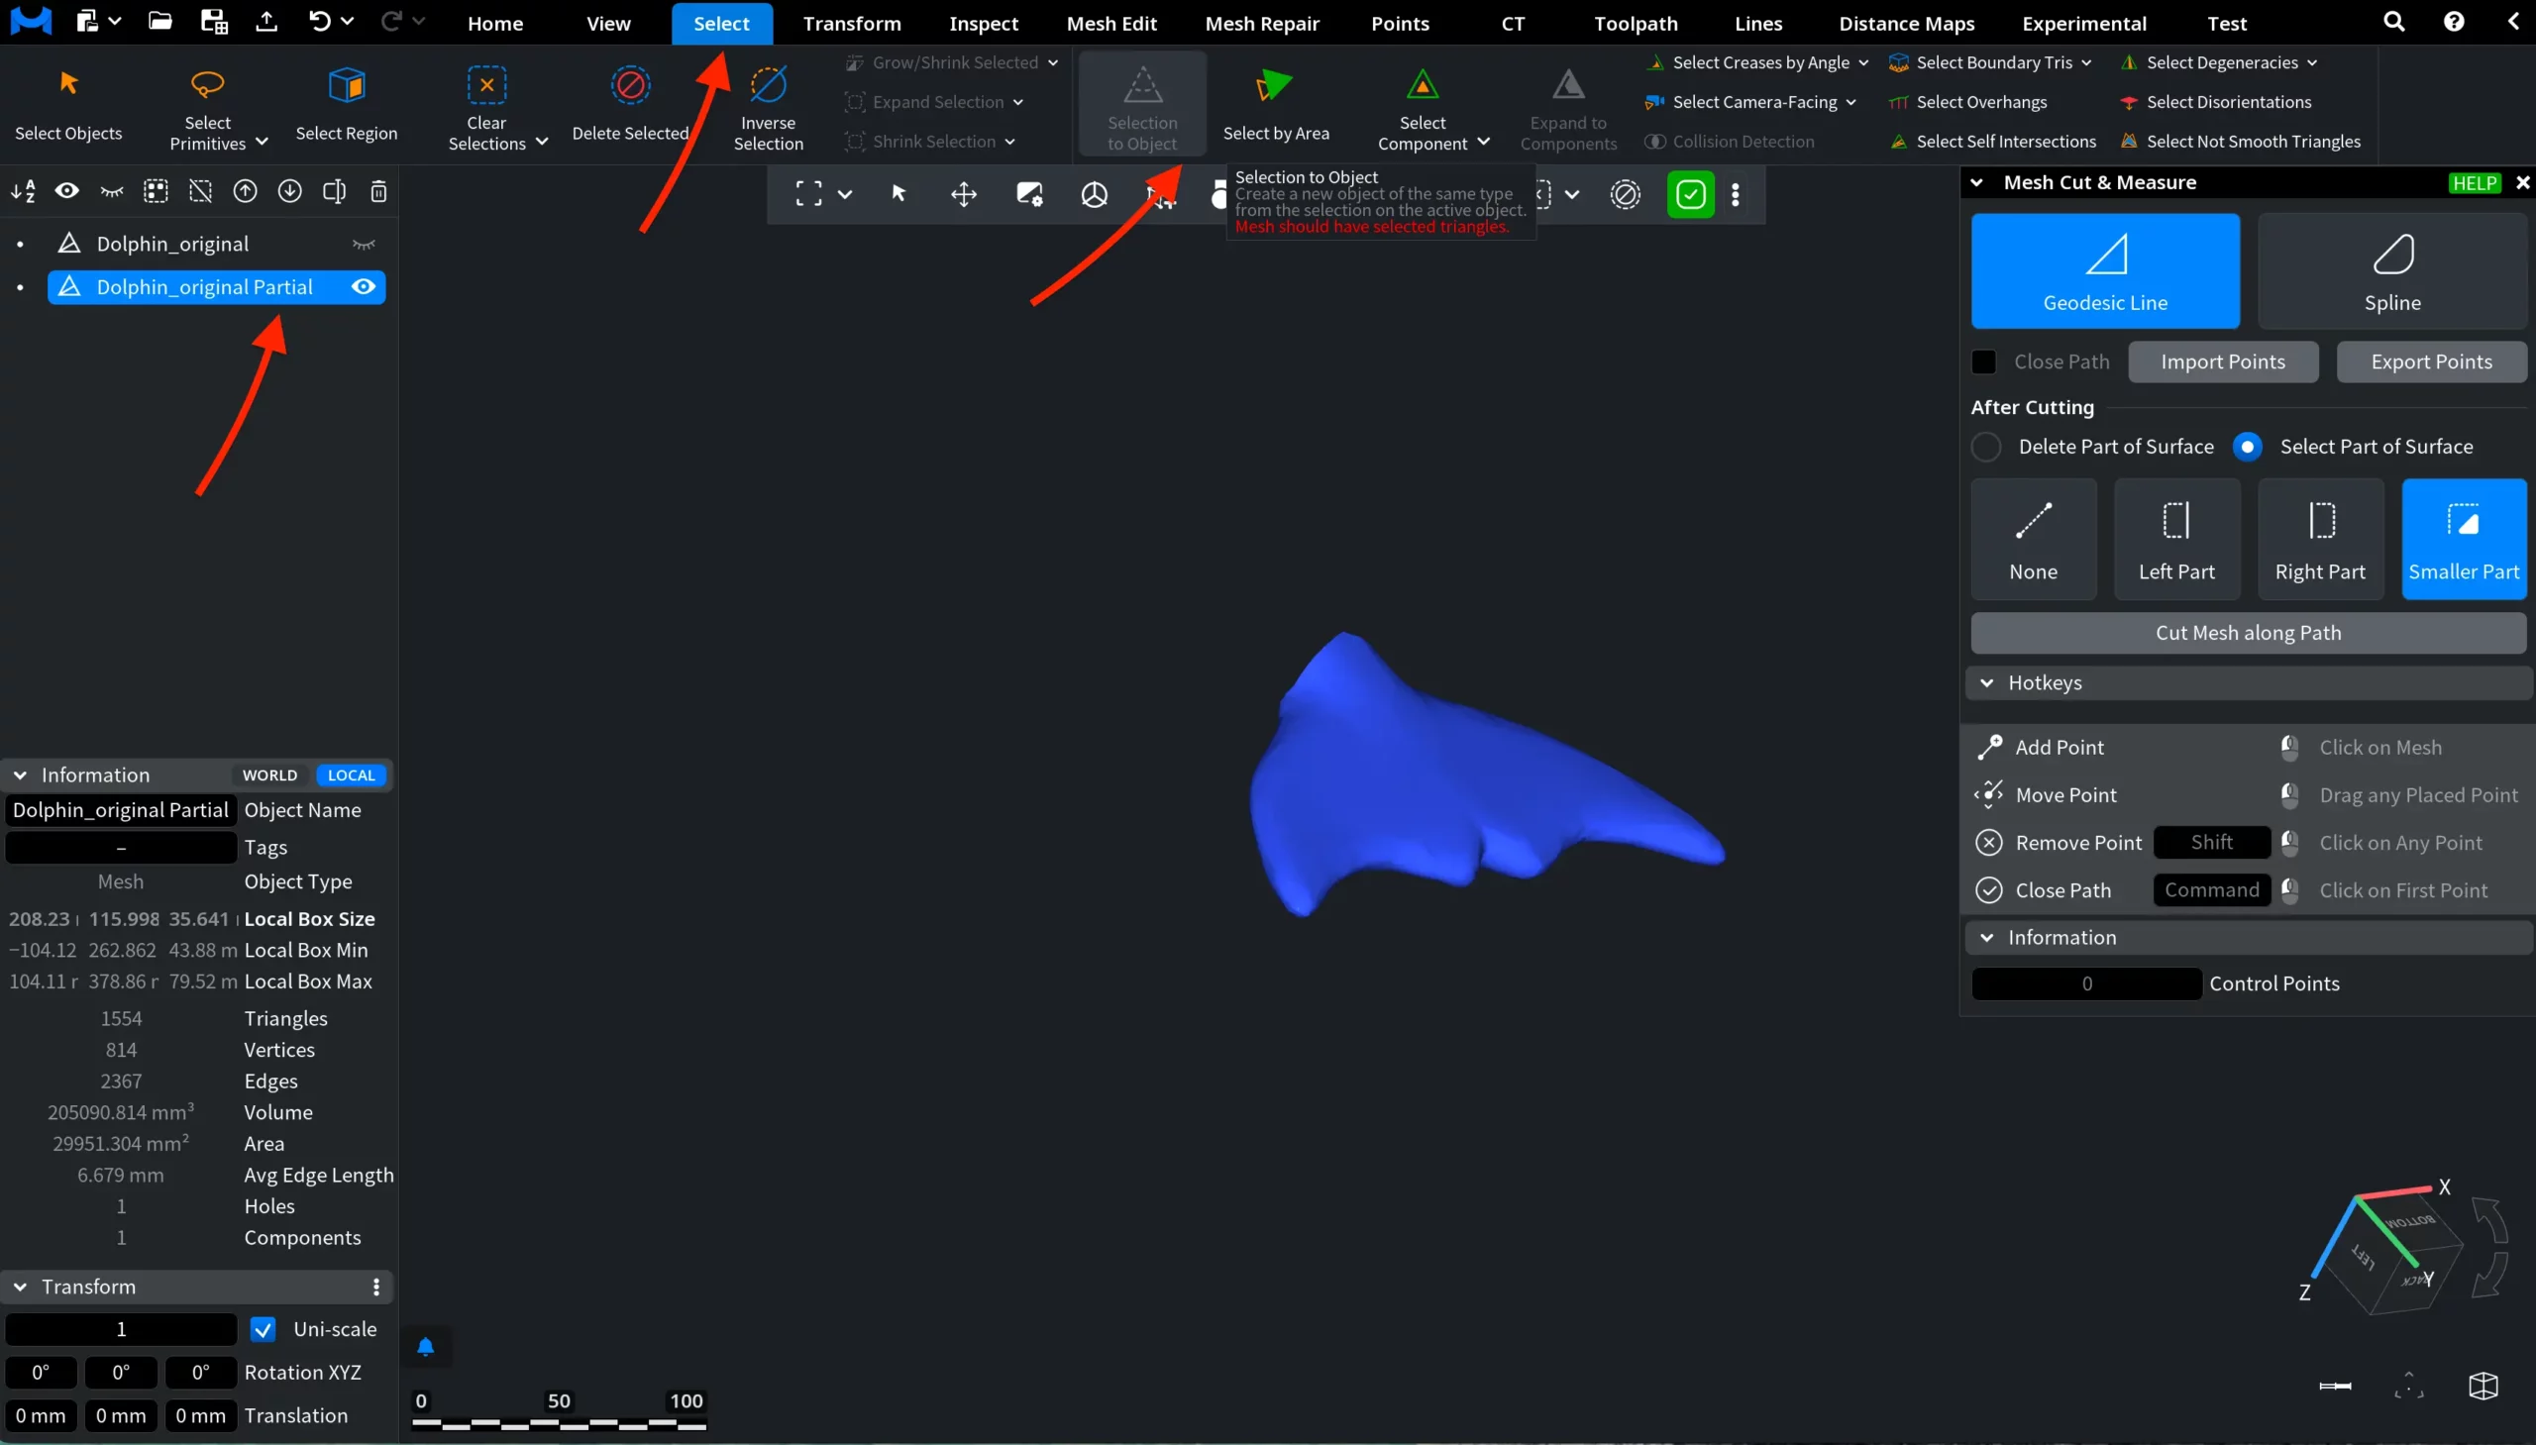This screenshot has height=1445, width=2536.
Task: Toggle visibility of Dolphin_original Partial
Action: [x=364, y=287]
